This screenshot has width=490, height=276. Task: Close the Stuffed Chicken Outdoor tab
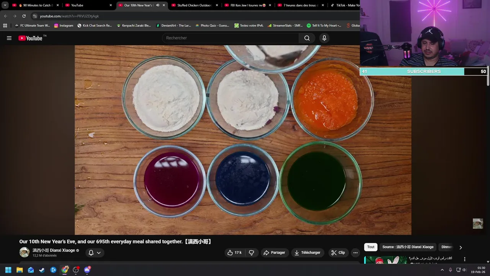point(217,5)
